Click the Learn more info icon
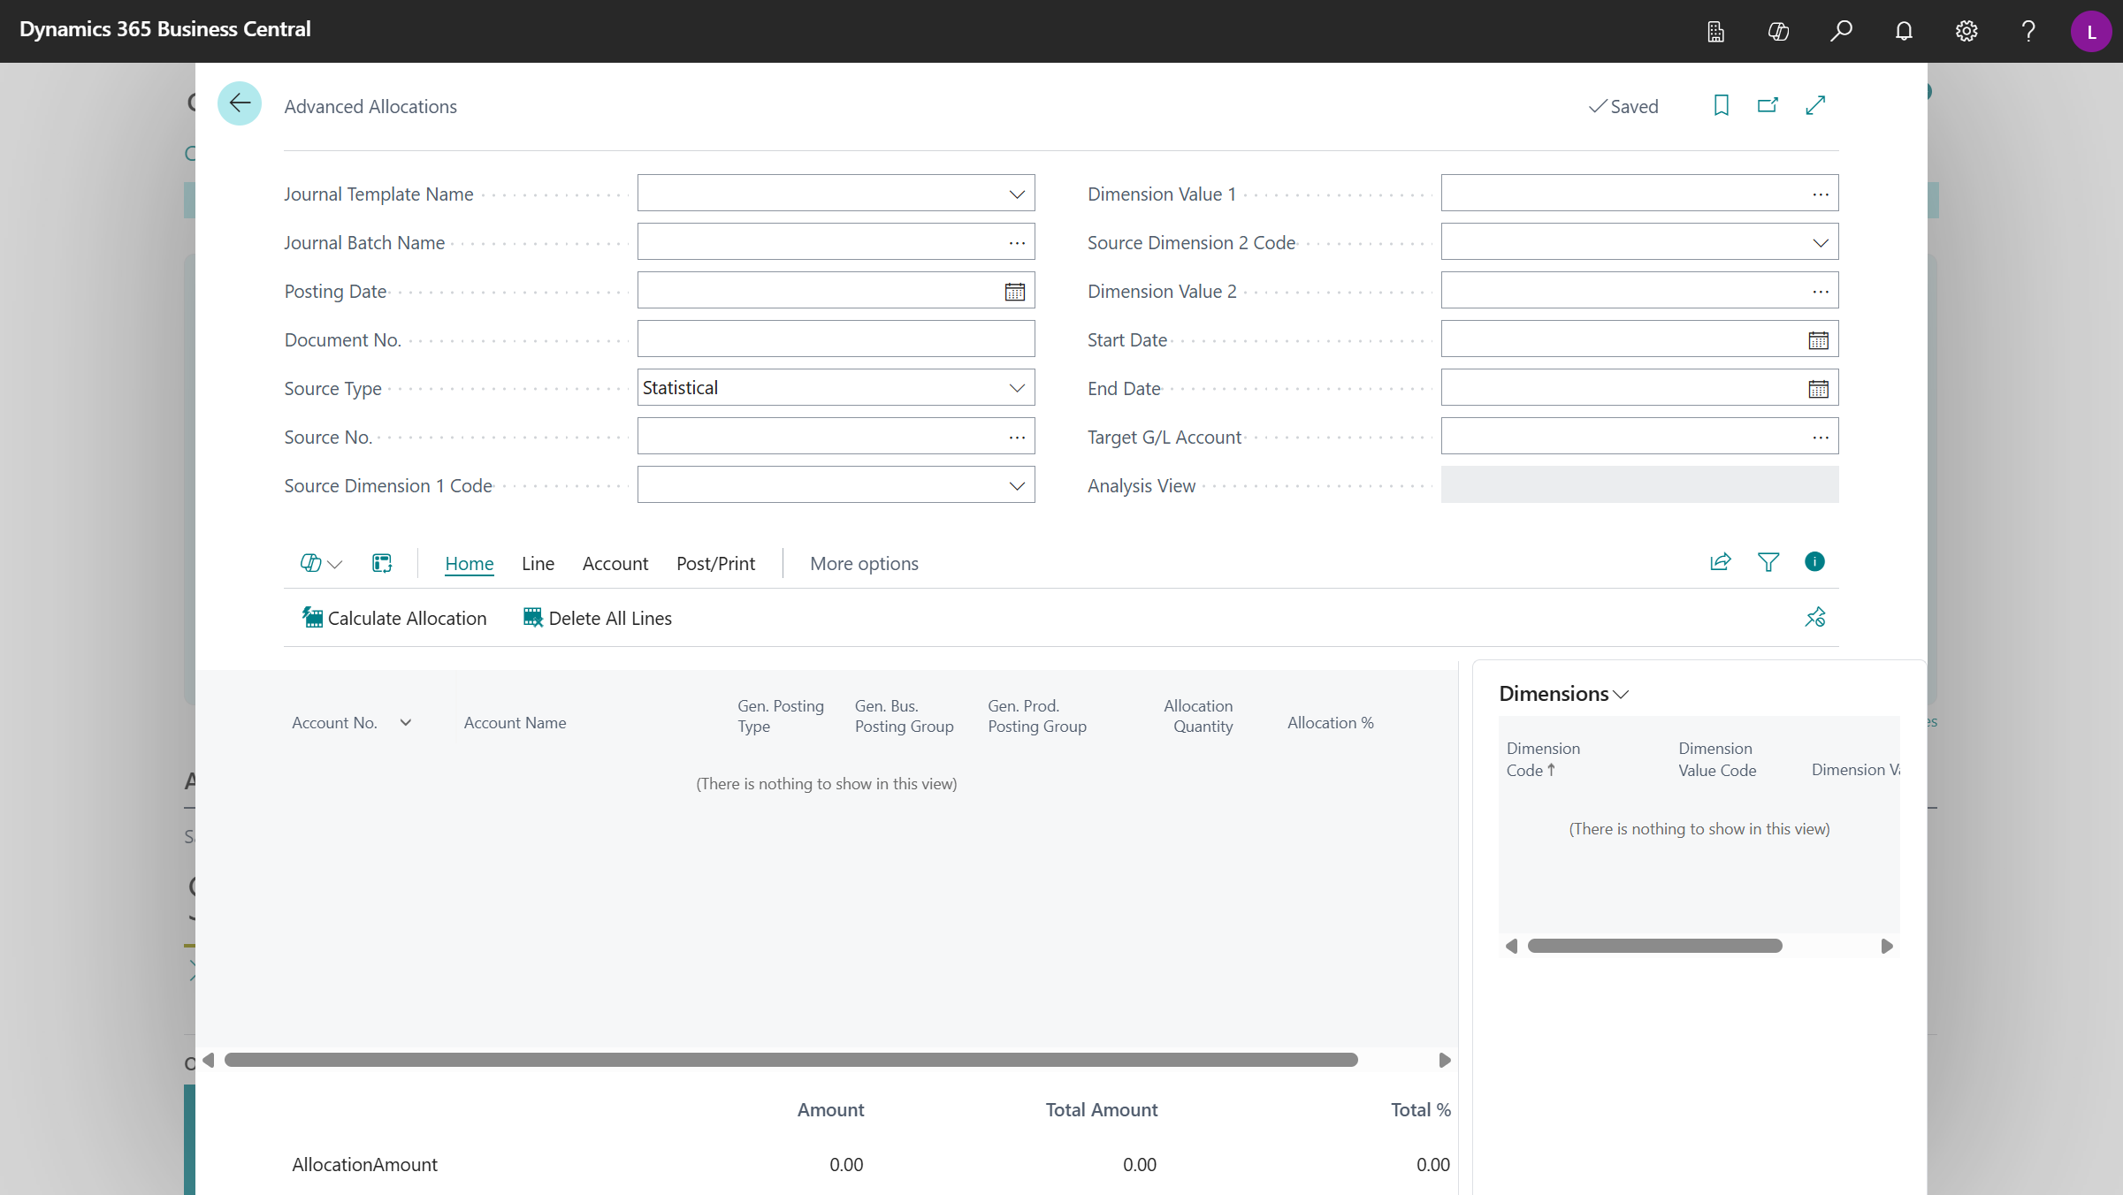This screenshot has height=1195, width=2123. (1814, 562)
